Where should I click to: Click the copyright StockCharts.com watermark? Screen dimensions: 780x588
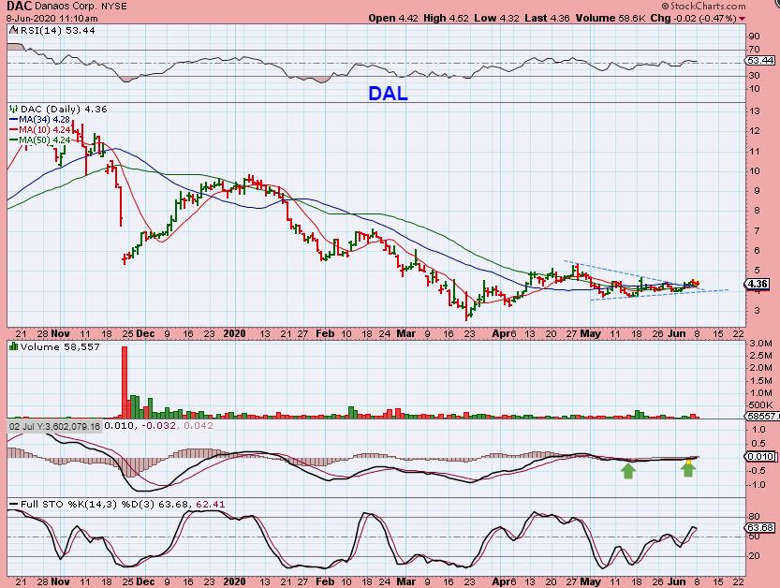tap(703, 6)
